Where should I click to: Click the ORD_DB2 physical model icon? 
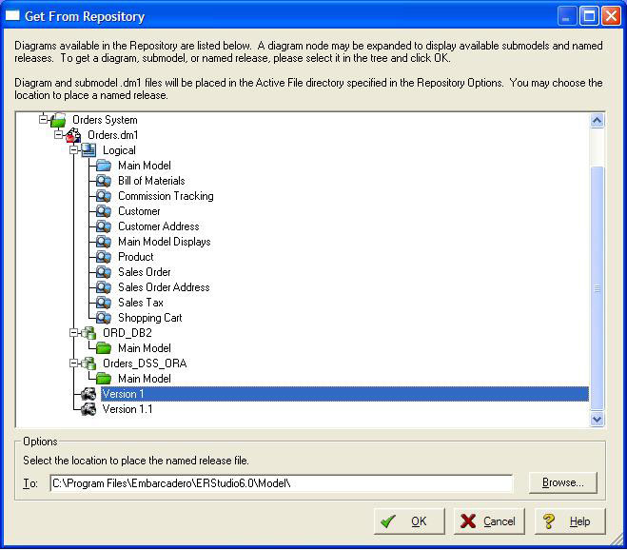pos(88,333)
